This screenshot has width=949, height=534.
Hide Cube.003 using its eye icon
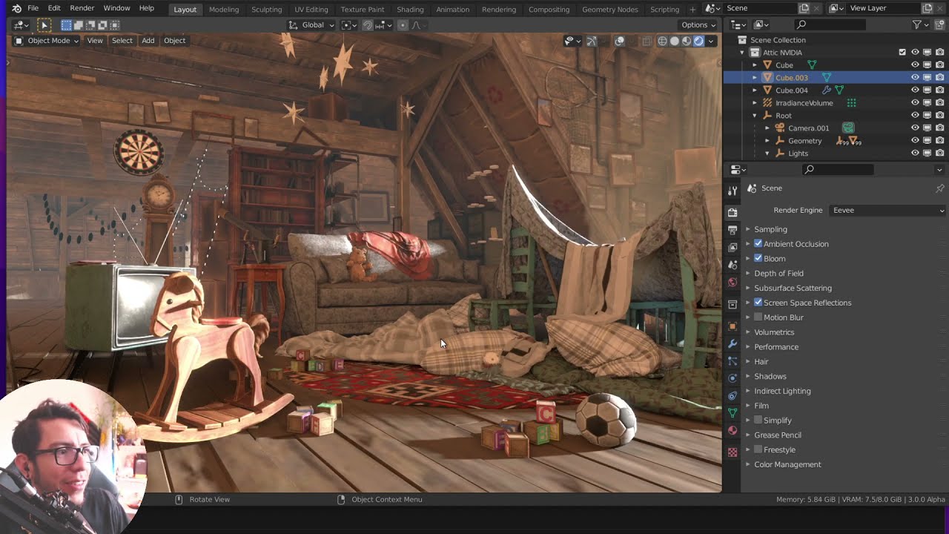click(915, 77)
